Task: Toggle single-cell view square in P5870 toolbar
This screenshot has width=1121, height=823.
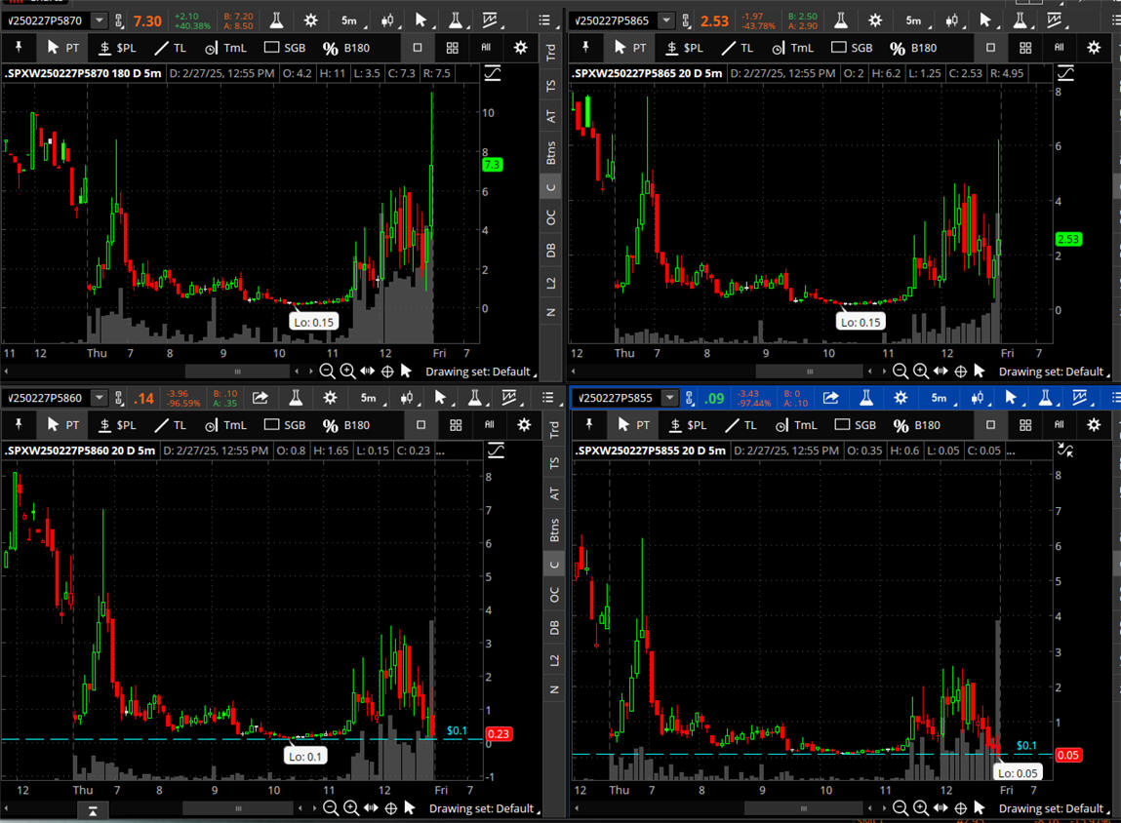Action: tap(418, 47)
